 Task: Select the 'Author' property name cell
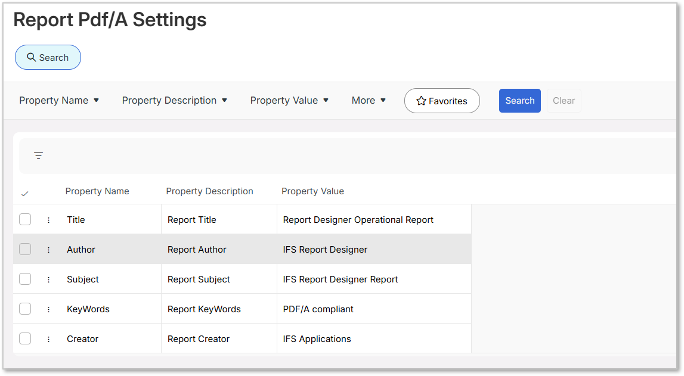[x=111, y=249]
